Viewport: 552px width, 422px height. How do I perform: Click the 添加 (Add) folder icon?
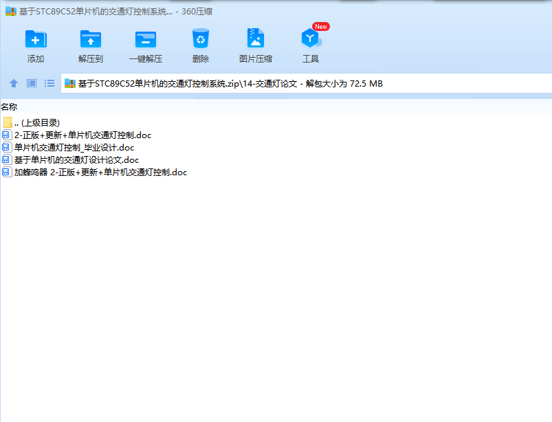click(36, 38)
